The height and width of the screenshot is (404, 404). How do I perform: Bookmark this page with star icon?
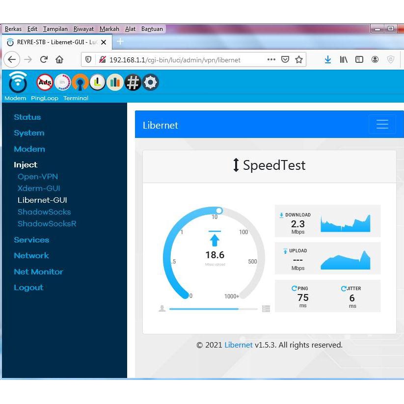(299, 60)
